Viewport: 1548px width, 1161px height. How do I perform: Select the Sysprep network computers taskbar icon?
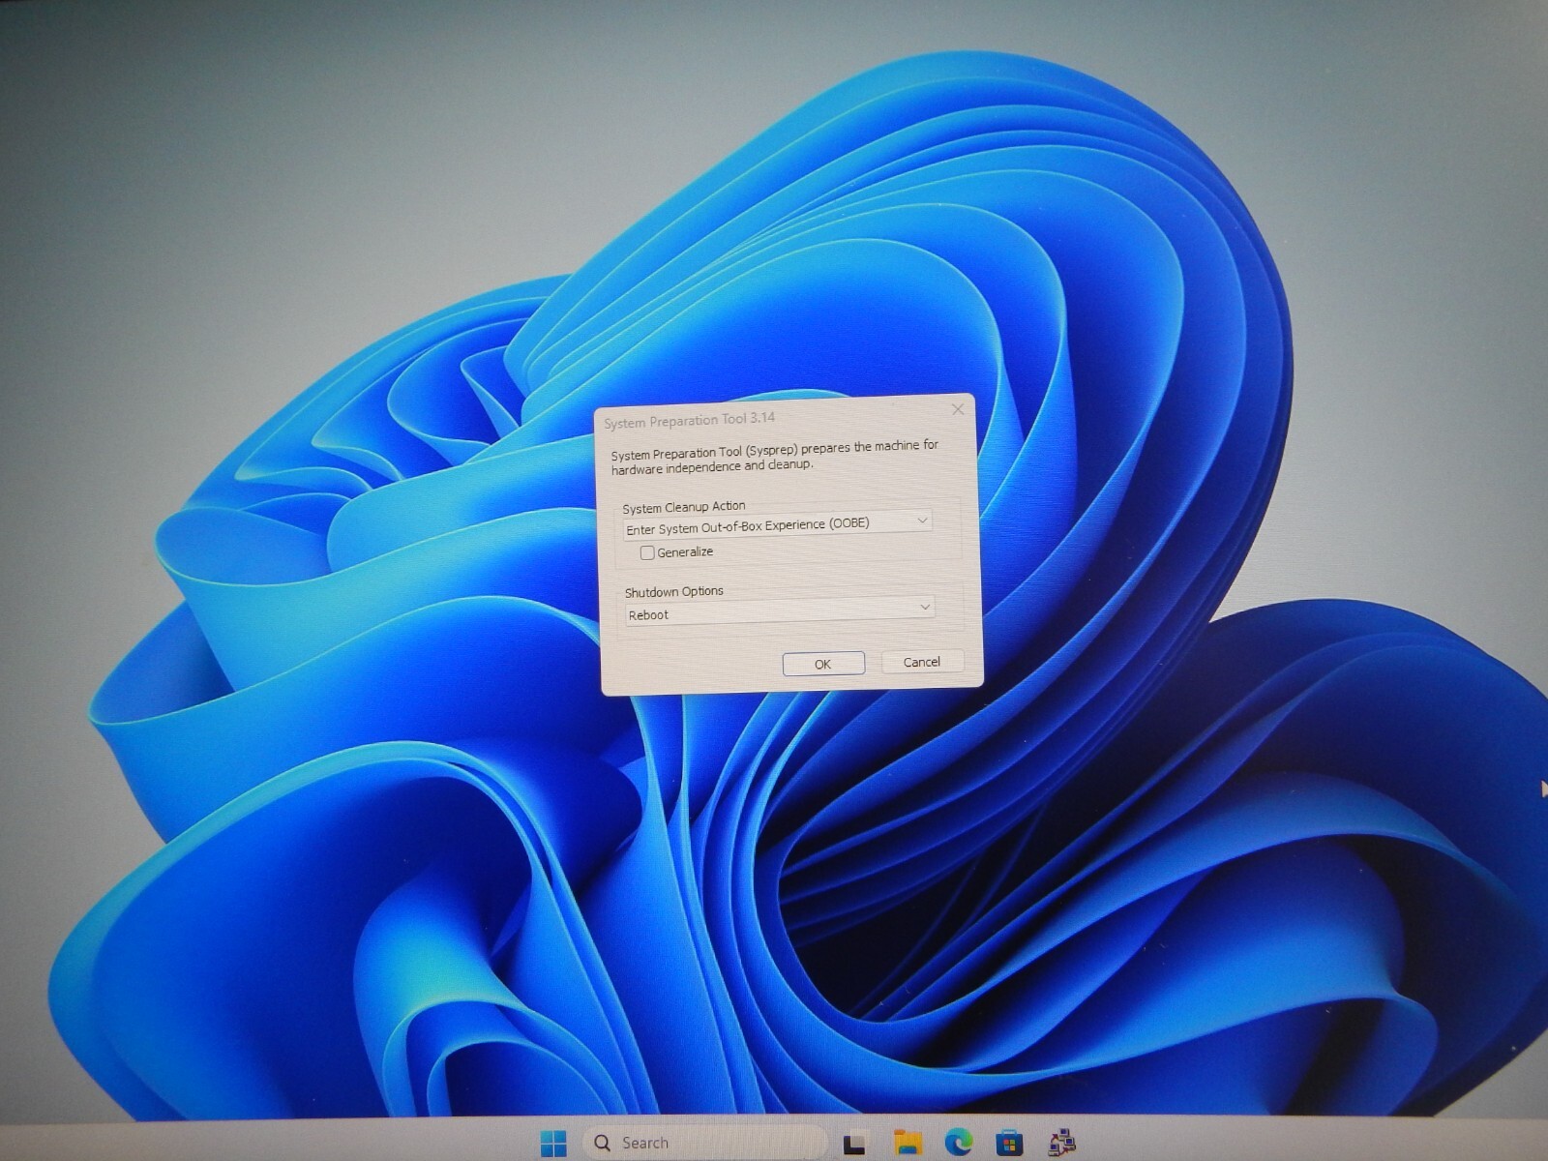[1061, 1143]
